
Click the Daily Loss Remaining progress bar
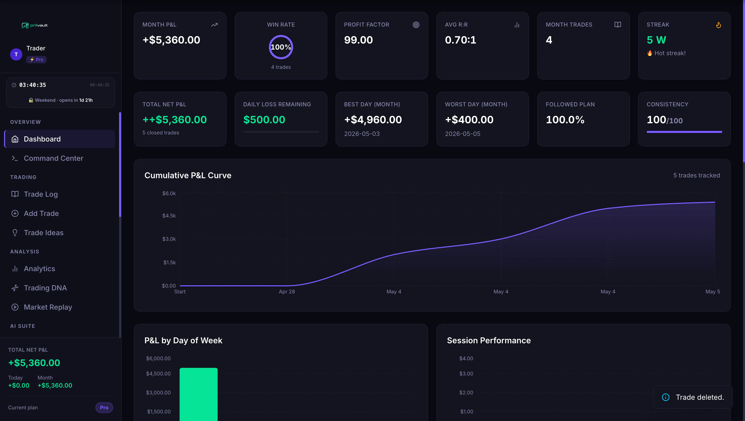tap(281, 132)
